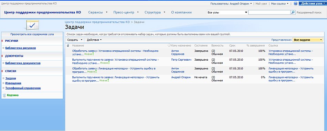
Task: Open the help question mark icon
Action: click(x=295, y=3)
